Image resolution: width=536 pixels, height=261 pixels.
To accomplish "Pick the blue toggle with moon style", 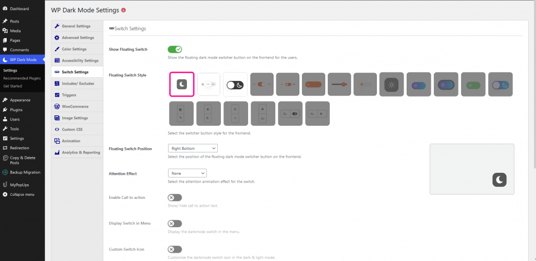I will [500, 84].
